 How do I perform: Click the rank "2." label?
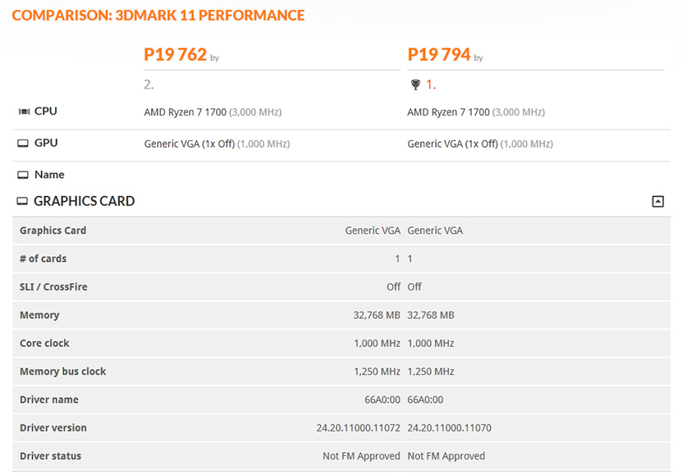(149, 84)
